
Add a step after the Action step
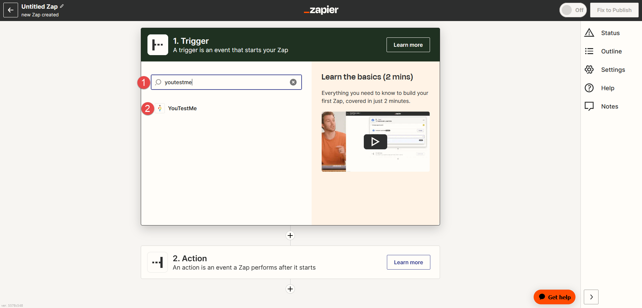(290, 289)
